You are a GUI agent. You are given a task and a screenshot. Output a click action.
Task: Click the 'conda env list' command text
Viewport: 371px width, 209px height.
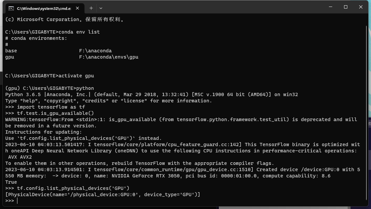(79, 32)
